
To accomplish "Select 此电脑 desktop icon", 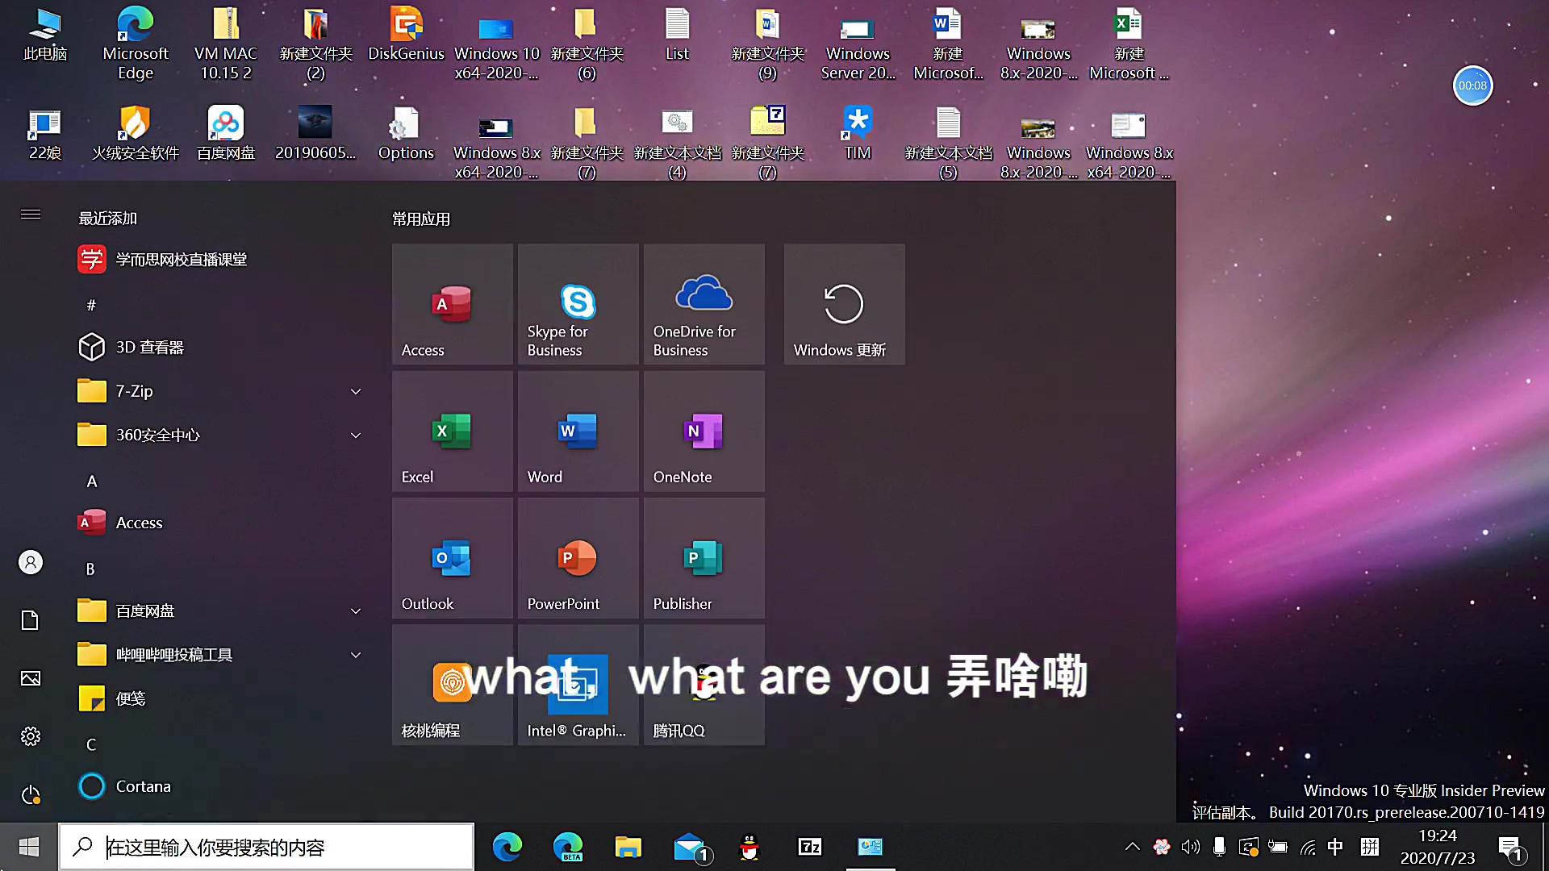I will 45,36.
